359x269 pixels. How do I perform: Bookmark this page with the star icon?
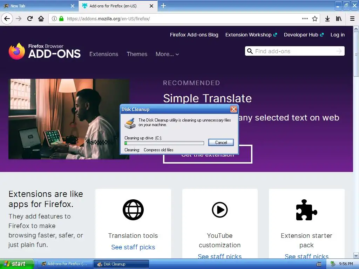click(x=315, y=19)
